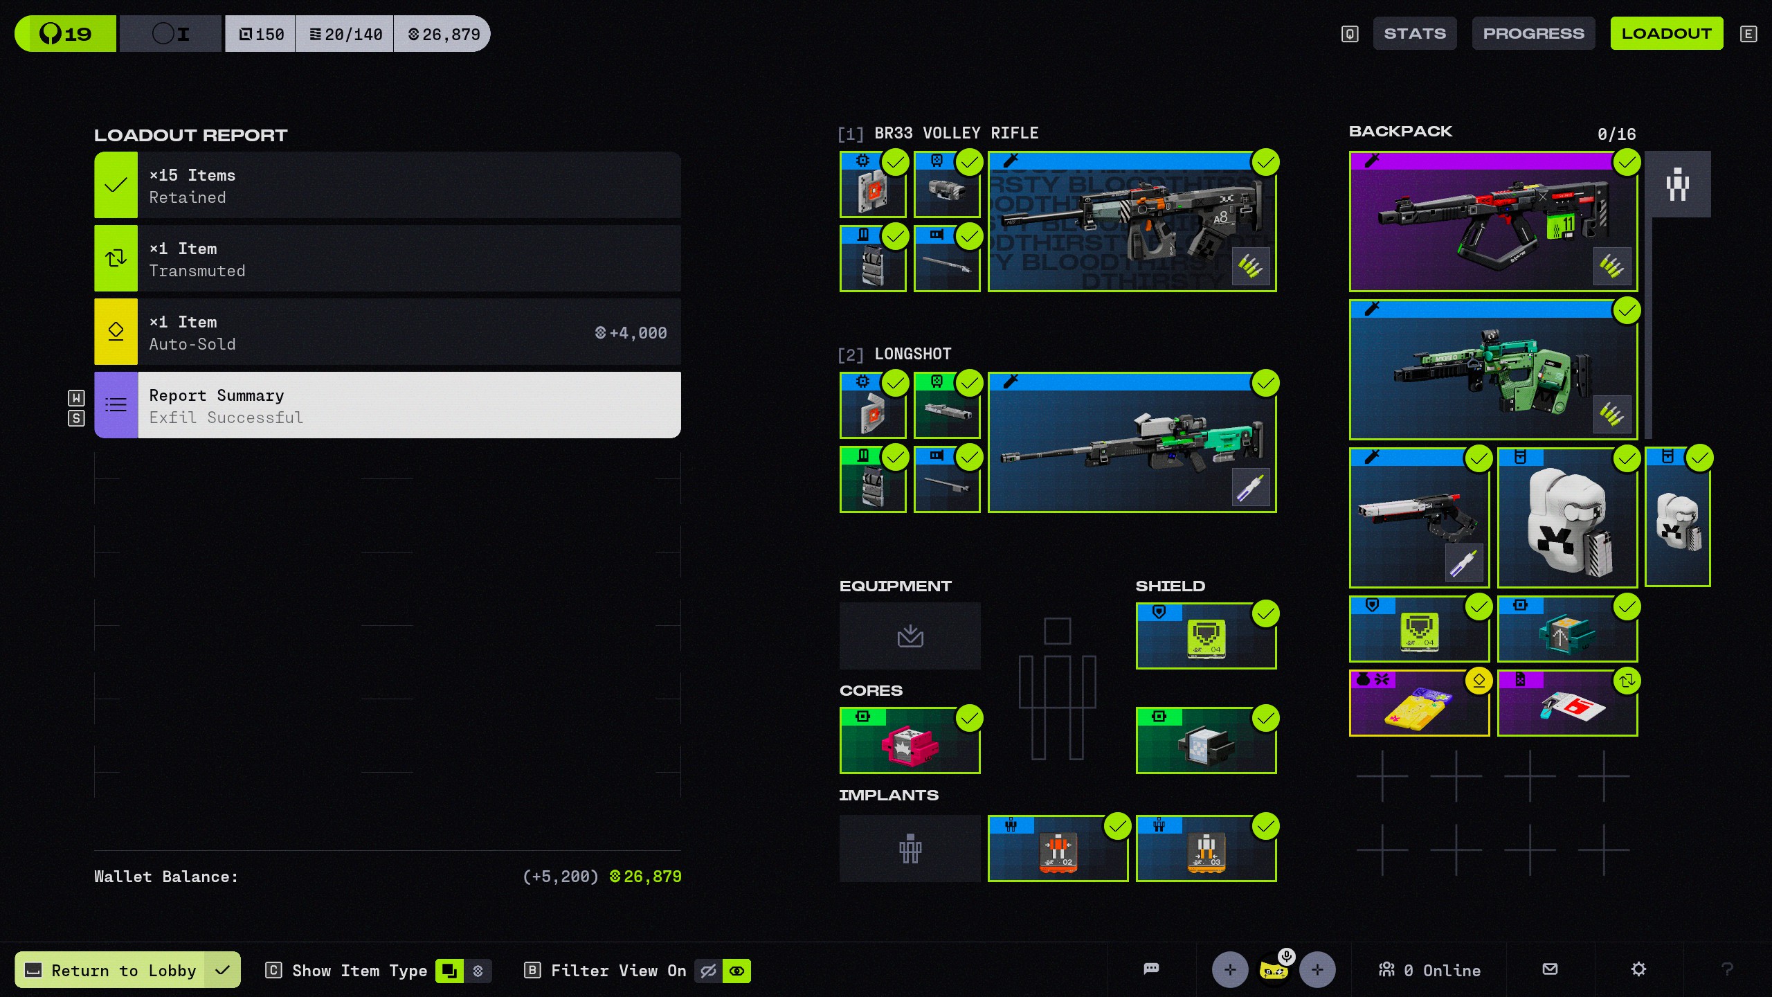The width and height of the screenshot is (1772, 997).
Task: Click the help question mark icon
Action: click(x=1727, y=969)
